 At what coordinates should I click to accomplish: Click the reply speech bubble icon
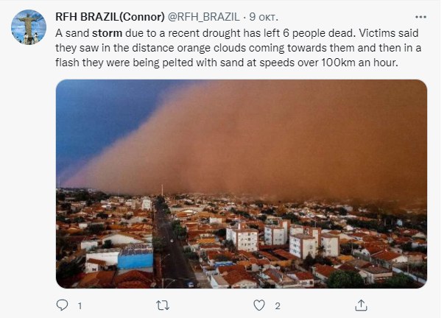pos(62,305)
